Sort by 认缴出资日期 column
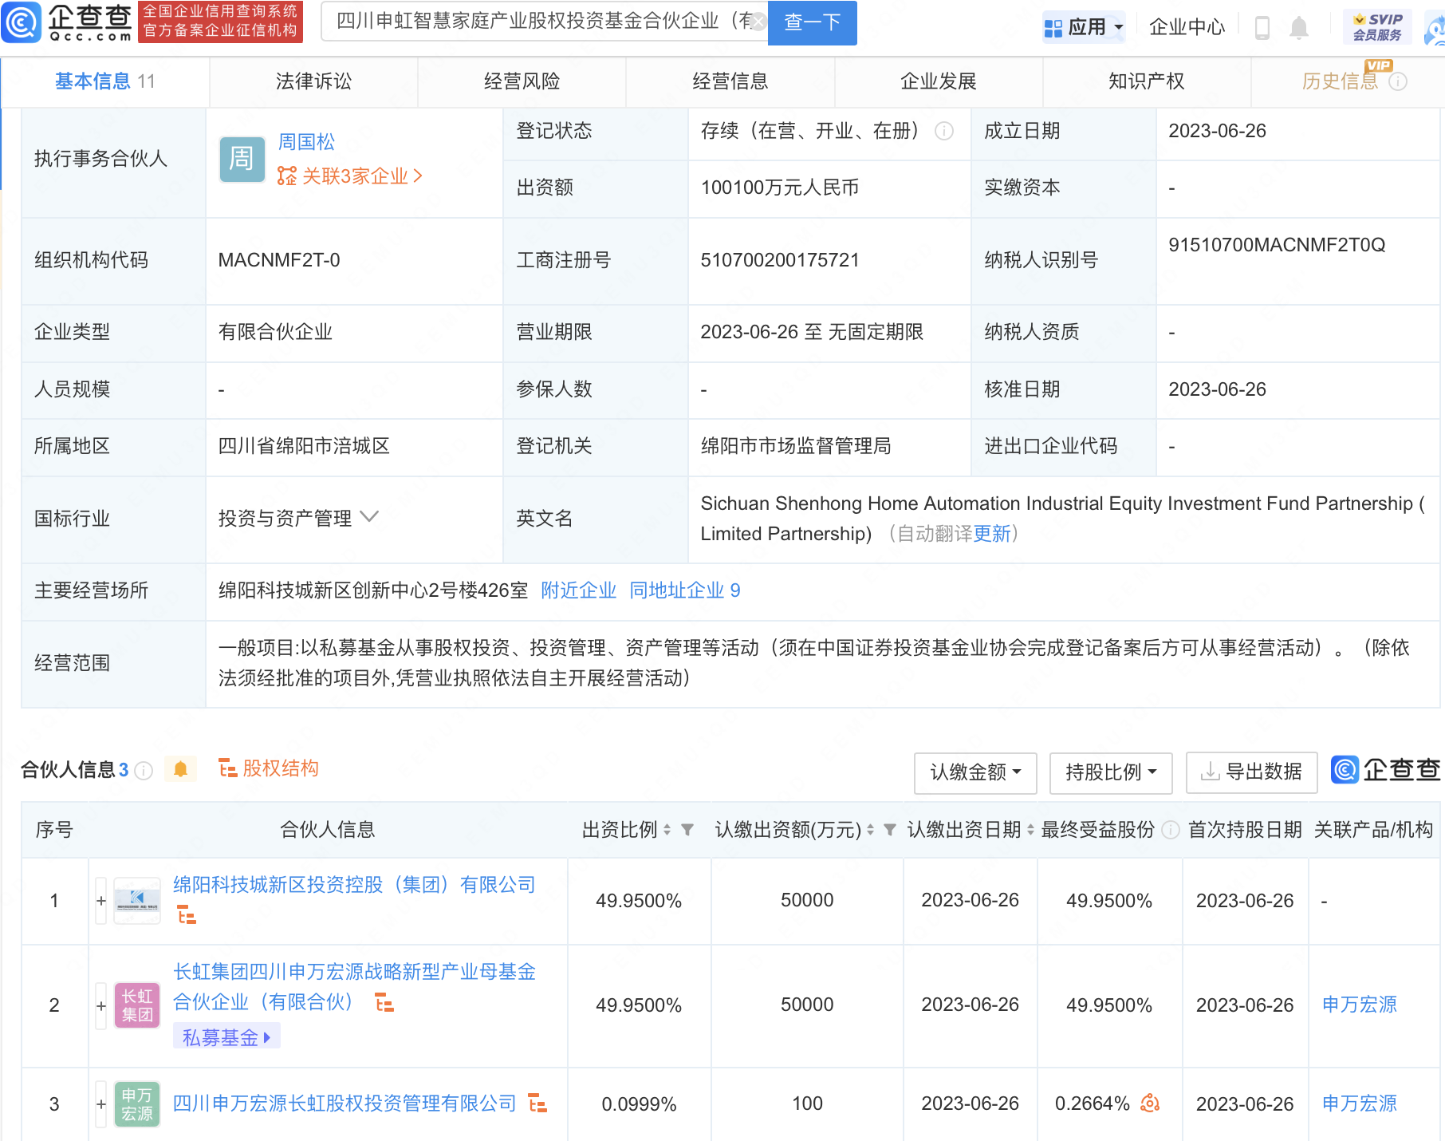The height and width of the screenshot is (1141, 1445). (x=1030, y=830)
